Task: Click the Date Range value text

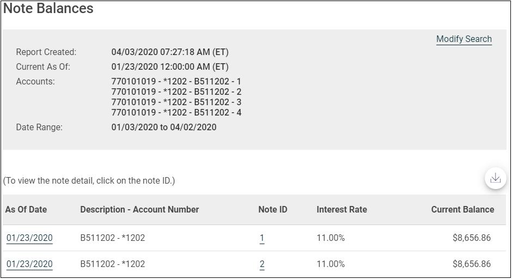Action: [x=163, y=128]
